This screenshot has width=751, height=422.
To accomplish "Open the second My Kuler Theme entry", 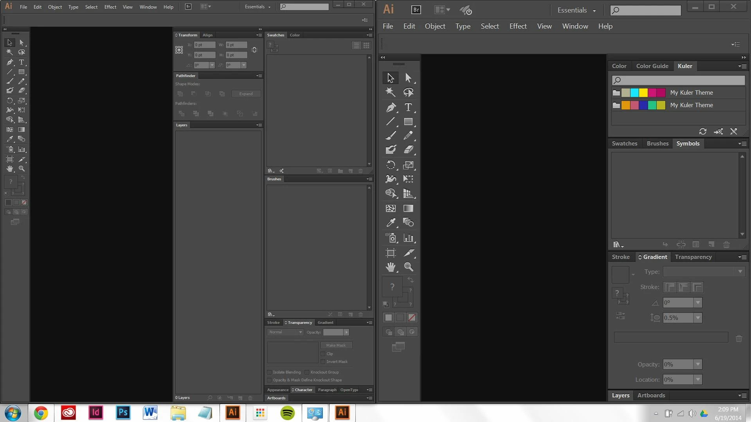I will [x=679, y=105].
